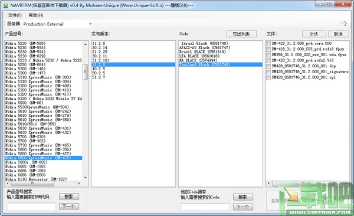Screen dimensions: 354x216
Task: Click the 取消 button above file list
Action: 338,34
